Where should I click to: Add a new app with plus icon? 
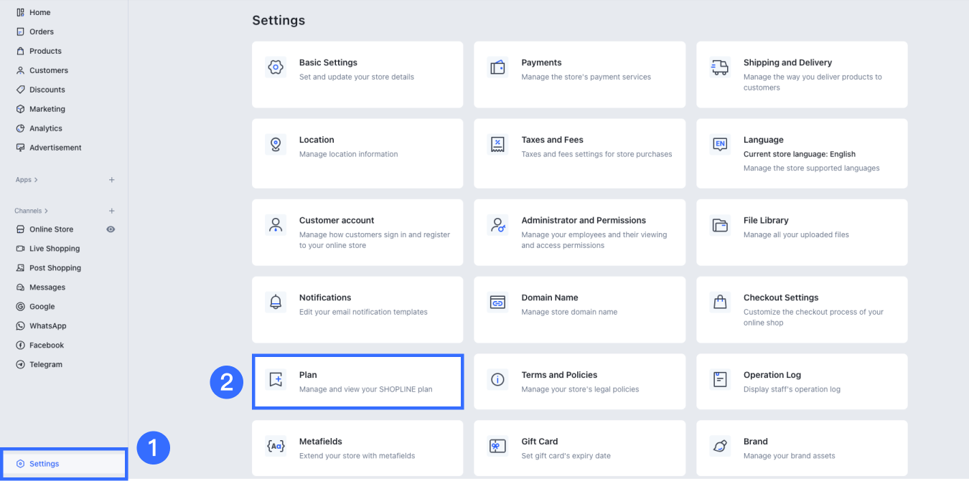point(111,180)
